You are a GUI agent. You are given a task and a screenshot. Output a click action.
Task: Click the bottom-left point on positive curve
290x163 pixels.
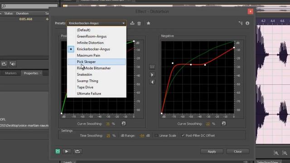62,113
